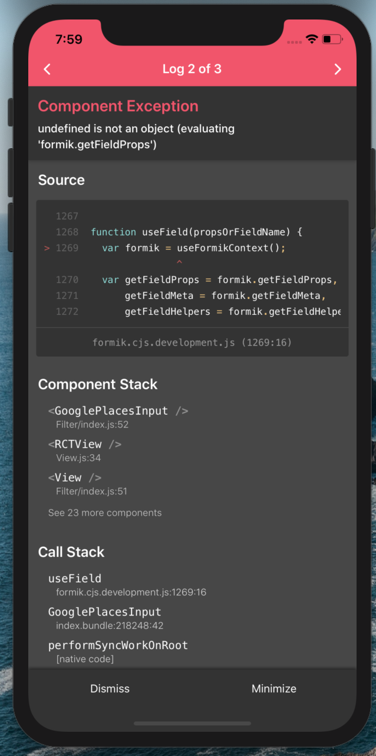Click the Wi-Fi icon in the status bar
Image resolution: width=376 pixels, height=756 pixels.
click(x=312, y=38)
